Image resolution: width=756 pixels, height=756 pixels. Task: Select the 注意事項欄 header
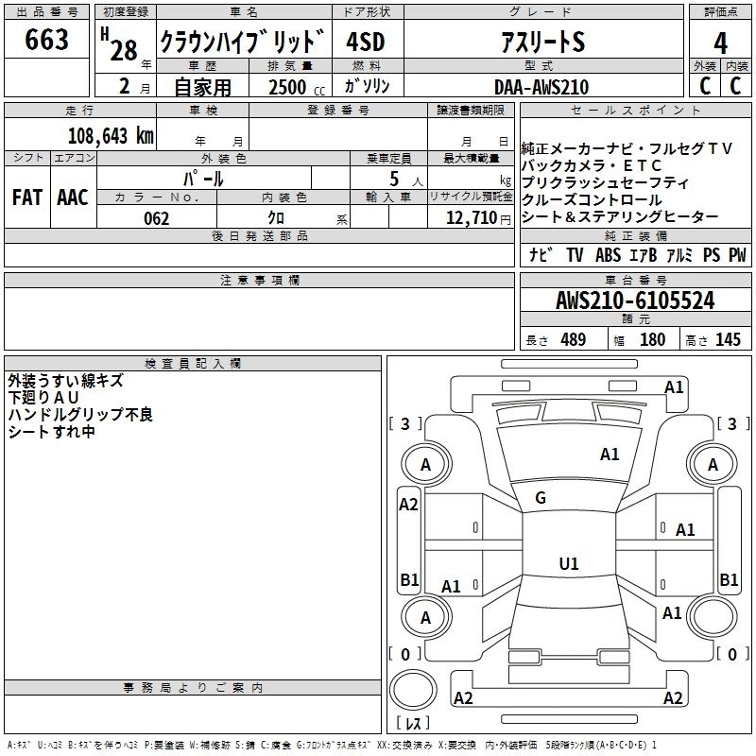(x=260, y=281)
